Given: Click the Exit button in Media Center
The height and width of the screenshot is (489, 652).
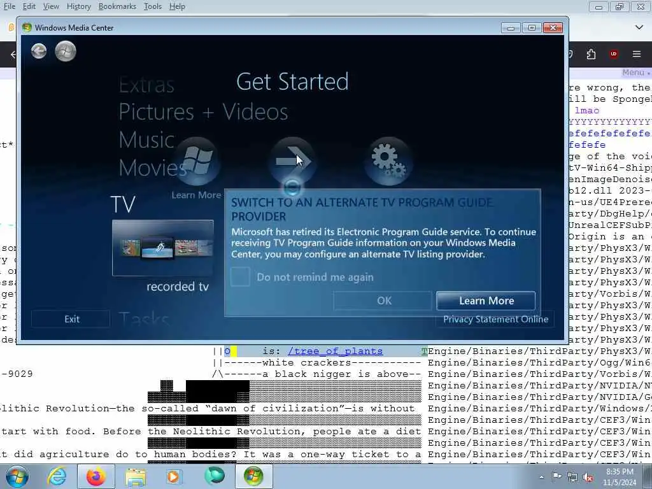Looking at the screenshot, I should click(71, 319).
